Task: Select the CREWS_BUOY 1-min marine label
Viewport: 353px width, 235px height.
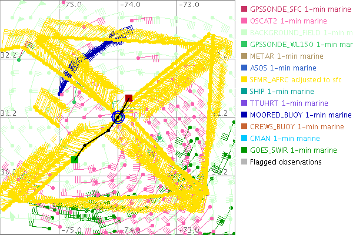Action: [297, 126]
